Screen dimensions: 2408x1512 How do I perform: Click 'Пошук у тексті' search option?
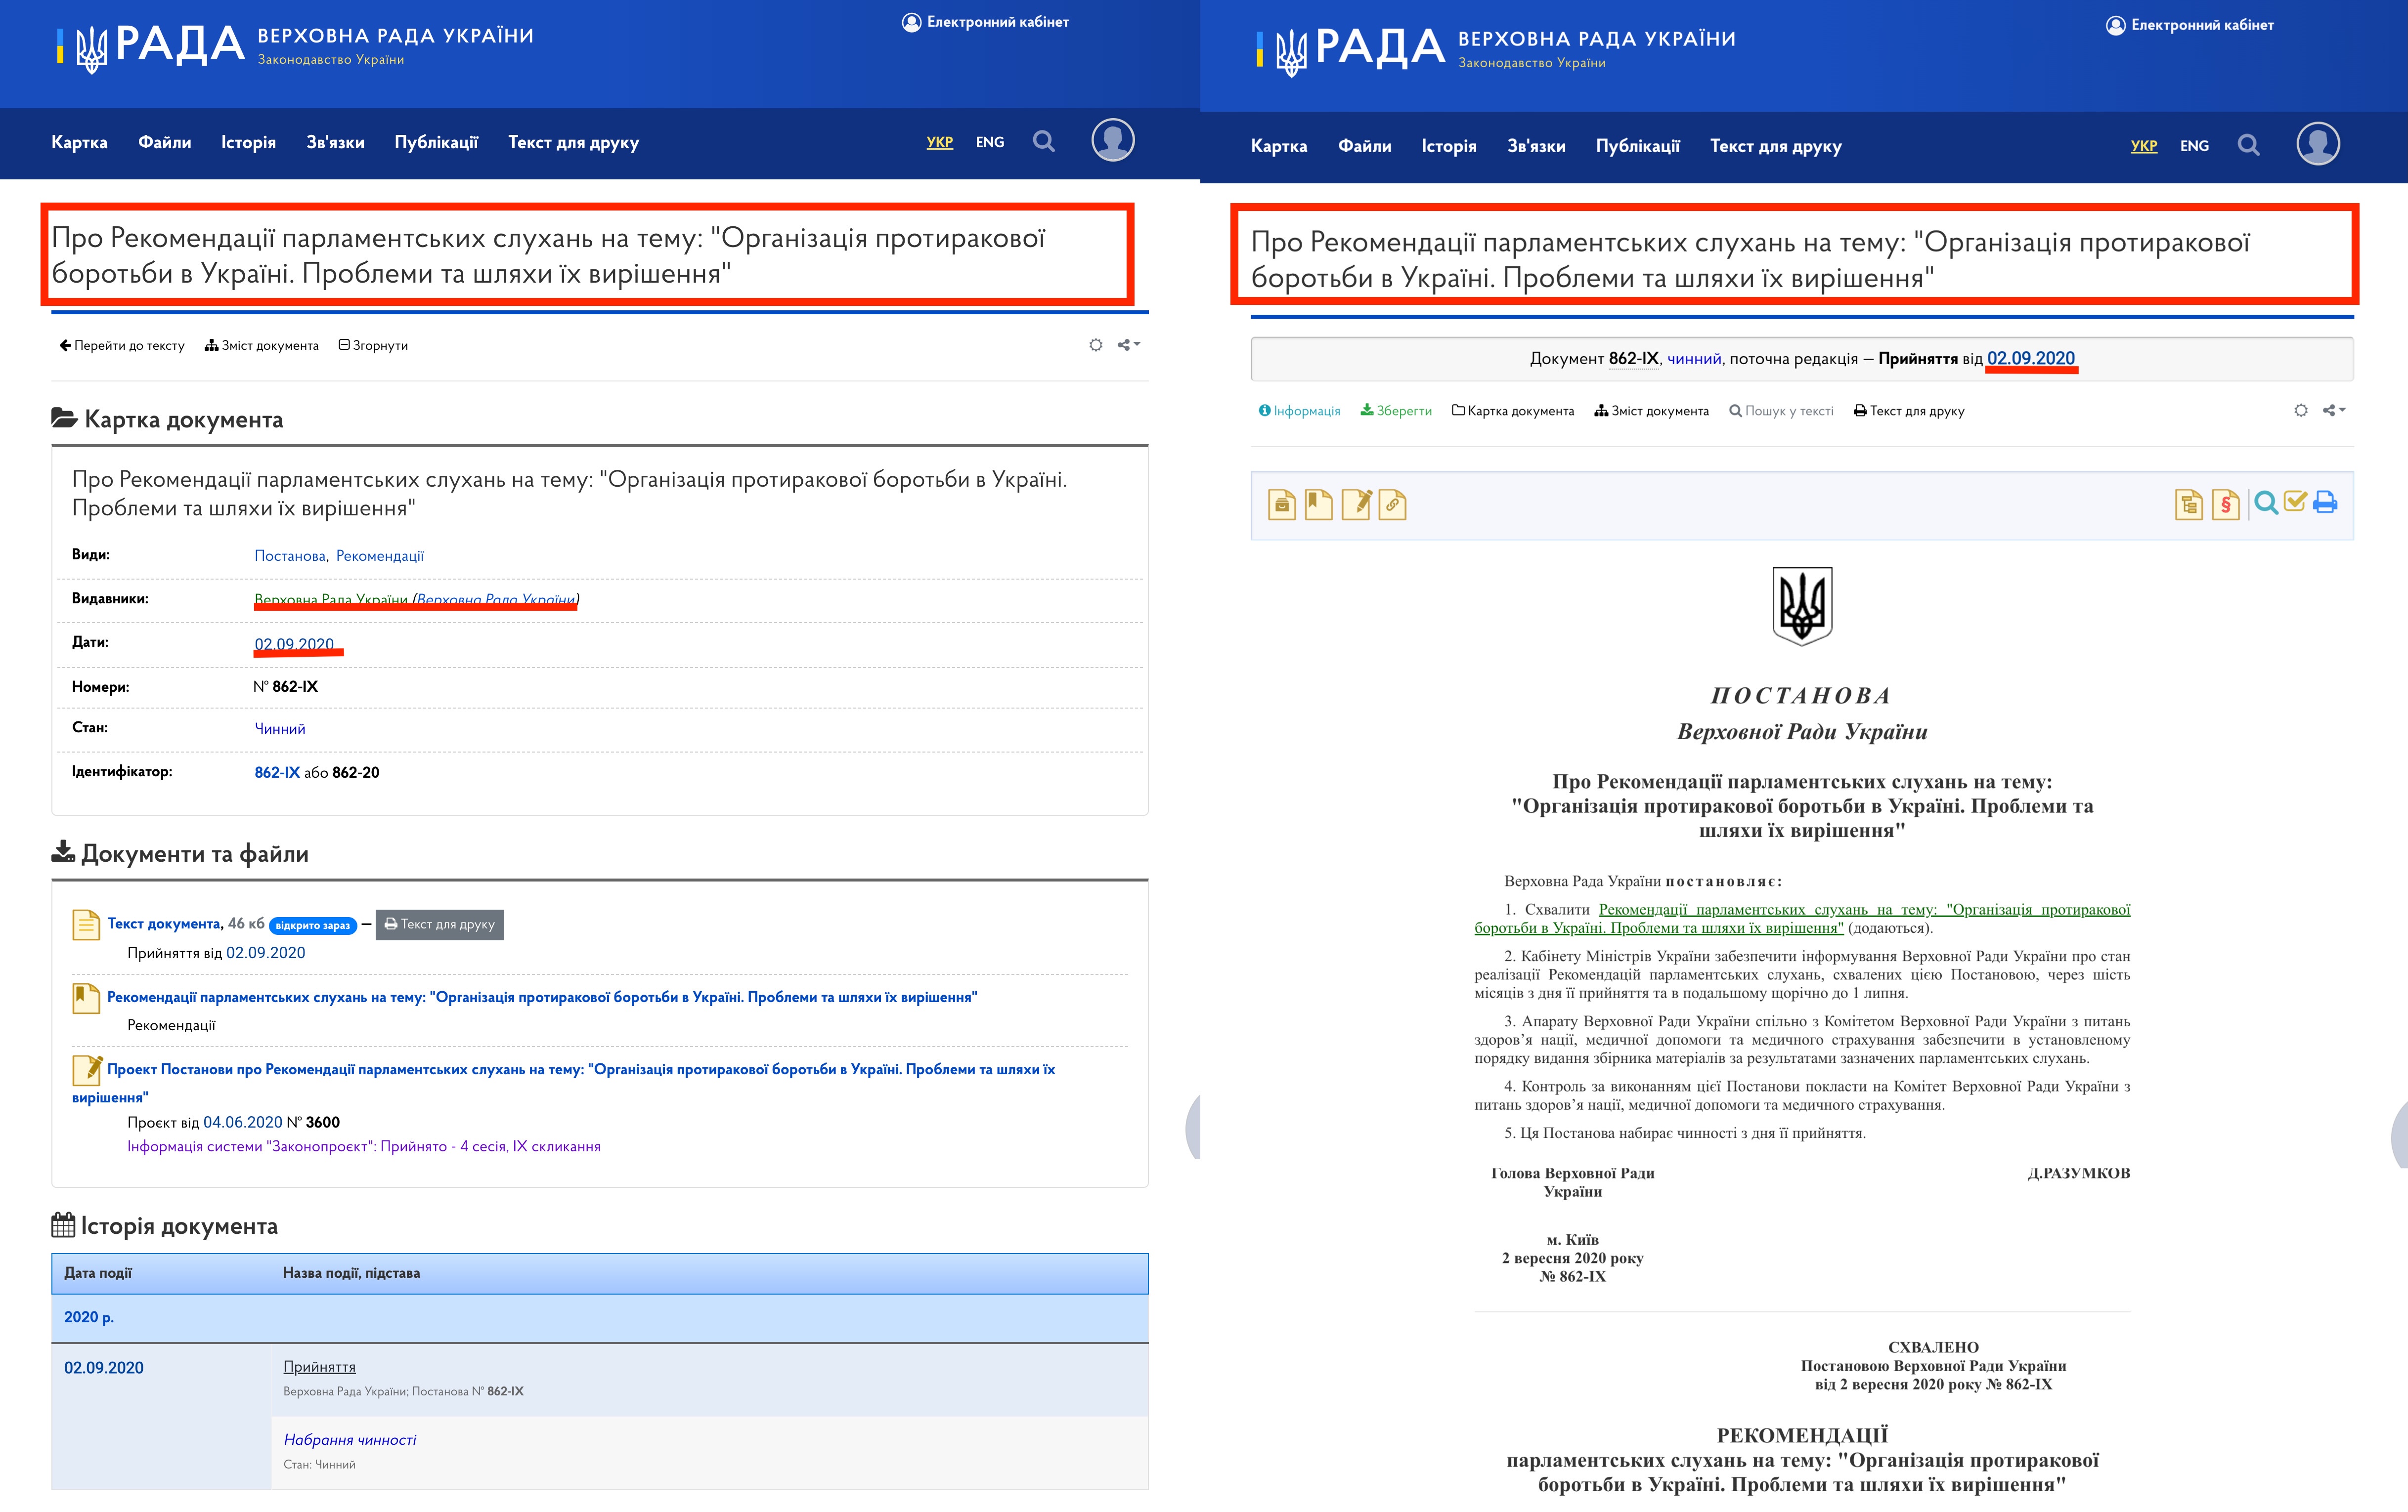click(1781, 411)
